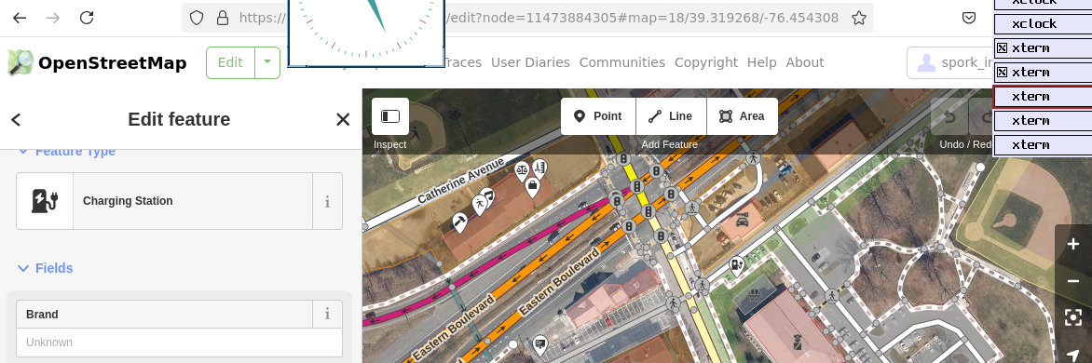
Task: Open tracking protection shield icon
Action: tap(197, 18)
